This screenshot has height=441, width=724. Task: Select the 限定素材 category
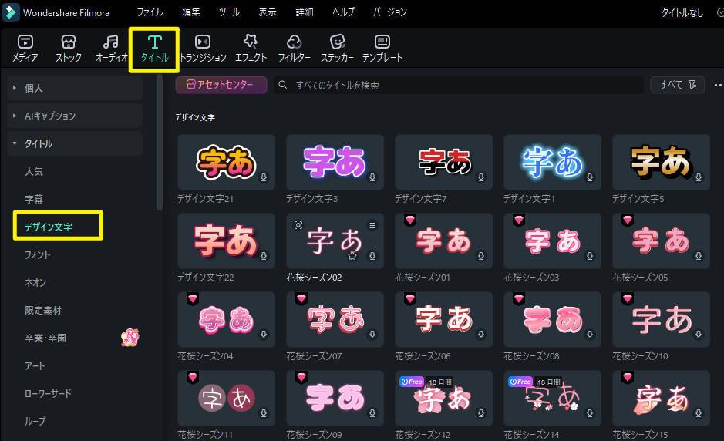point(43,310)
